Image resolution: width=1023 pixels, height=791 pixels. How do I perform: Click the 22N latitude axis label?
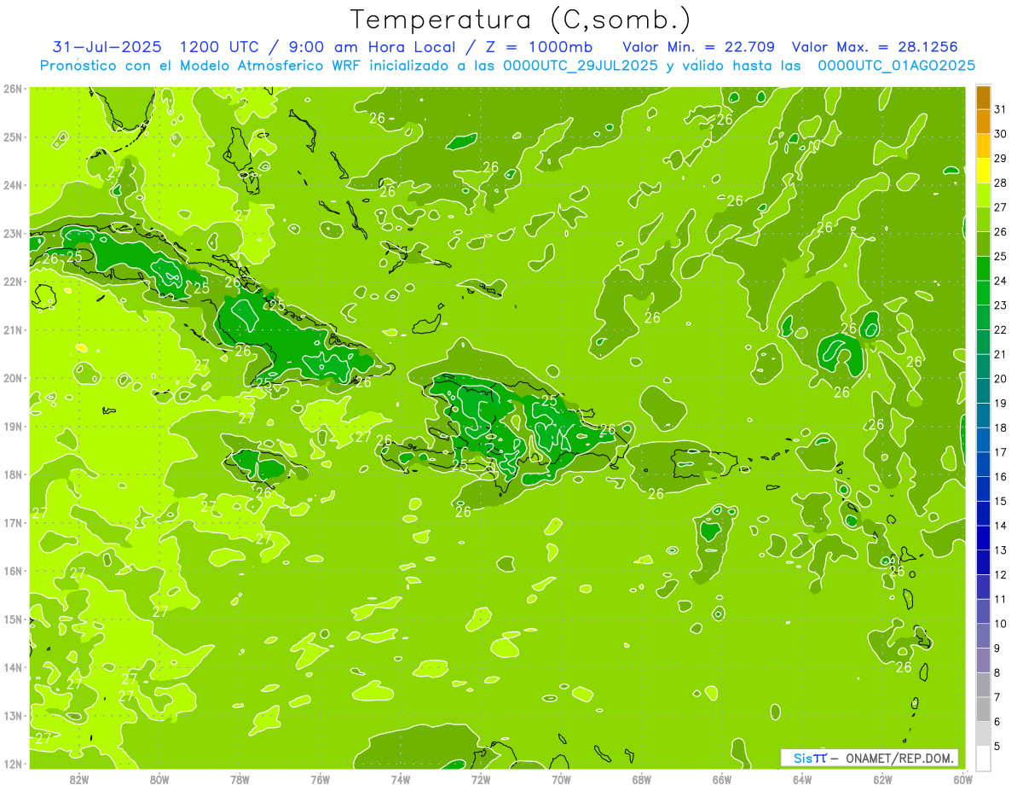pyautogui.click(x=13, y=282)
